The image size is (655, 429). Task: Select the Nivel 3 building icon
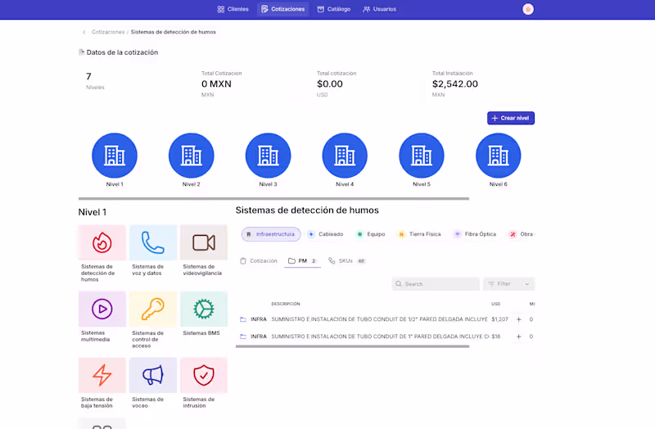click(x=269, y=156)
